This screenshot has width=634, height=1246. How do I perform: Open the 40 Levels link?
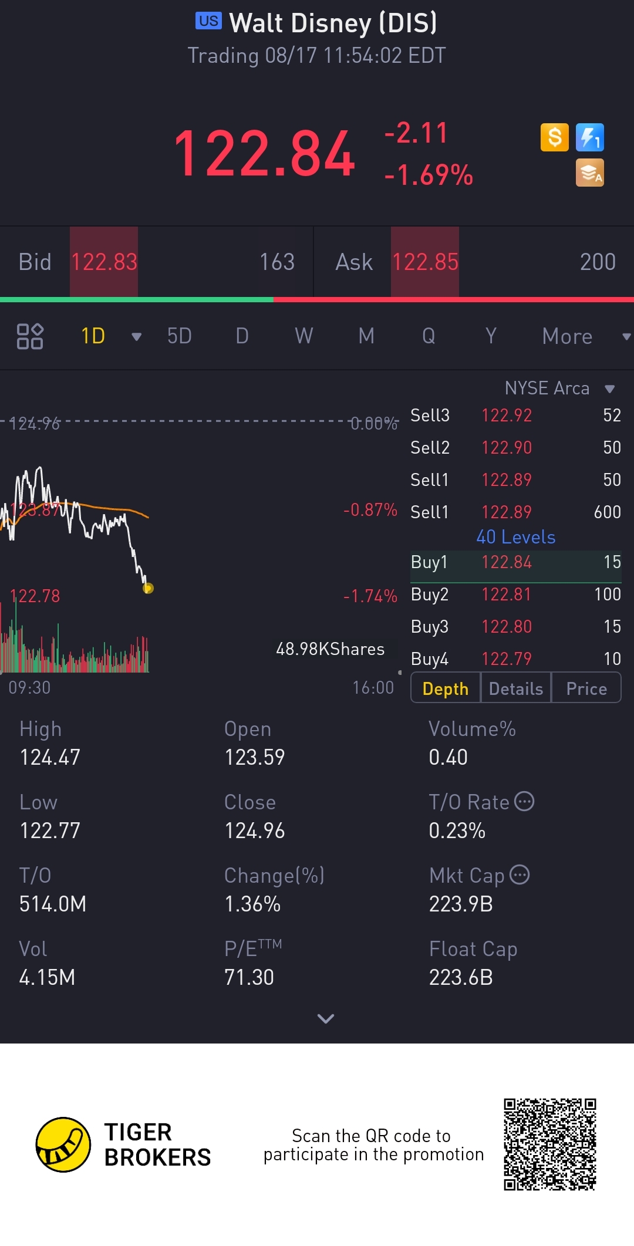click(x=515, y=537)
